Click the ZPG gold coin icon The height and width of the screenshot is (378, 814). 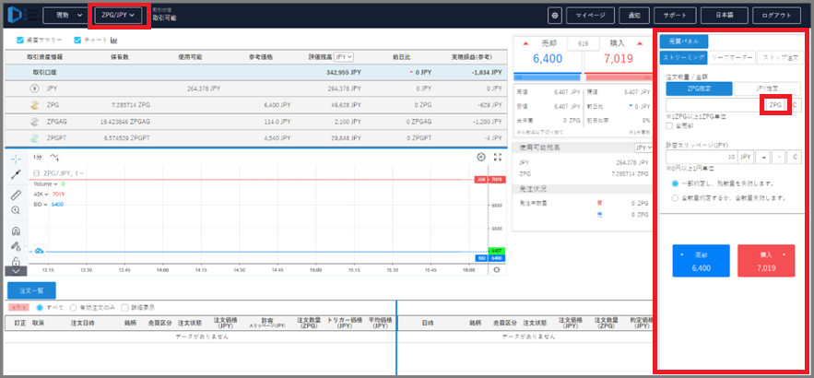point(34,105)
